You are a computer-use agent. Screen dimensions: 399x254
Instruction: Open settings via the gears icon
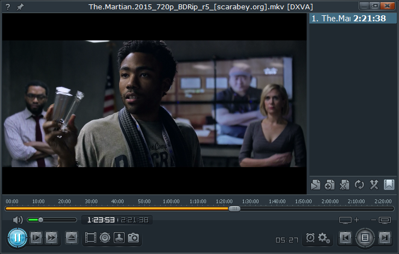pyautogui.click(x=324, y=238)
